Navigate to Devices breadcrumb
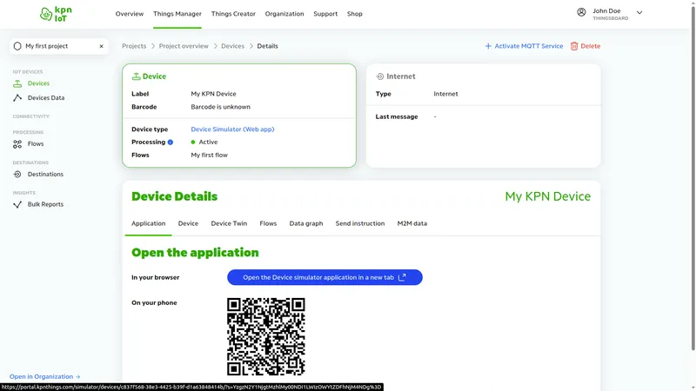This screenshot has height=391, width=696. tap(232, 46)
